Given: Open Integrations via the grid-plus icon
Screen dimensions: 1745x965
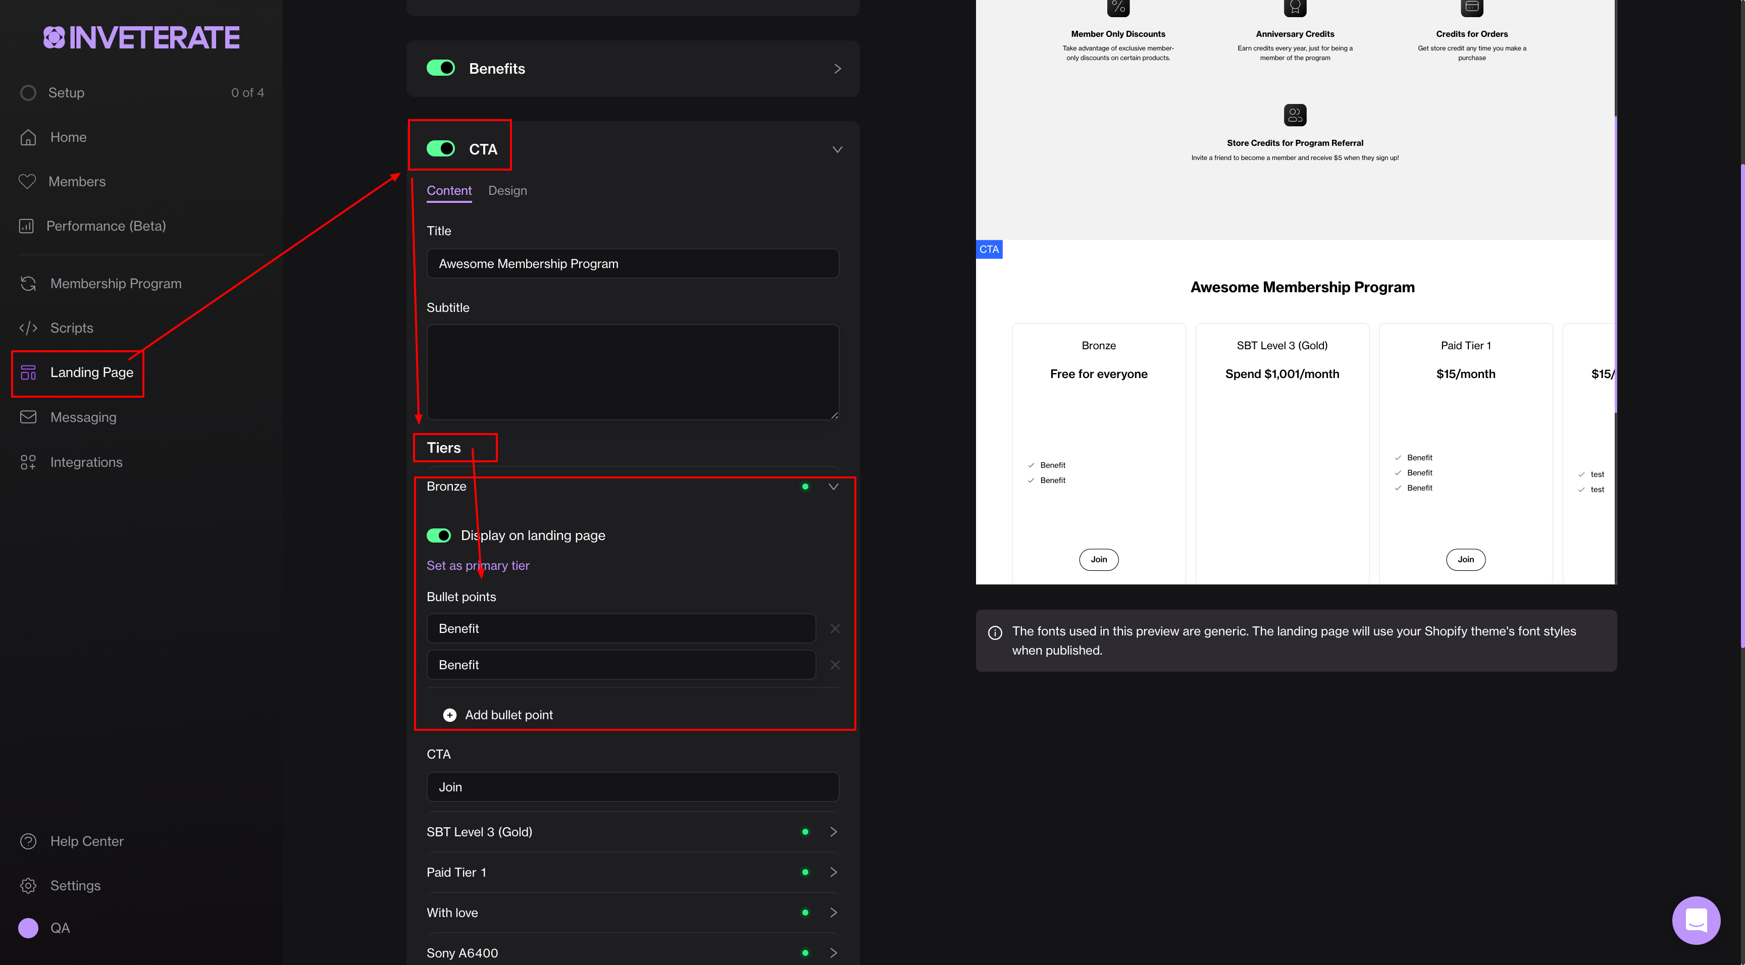Looking at the screenshot, I should coord(28,462).
